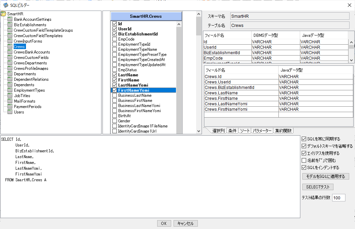
Task: Select the Dependents table in tree
Action: click(x=24, y=85)
